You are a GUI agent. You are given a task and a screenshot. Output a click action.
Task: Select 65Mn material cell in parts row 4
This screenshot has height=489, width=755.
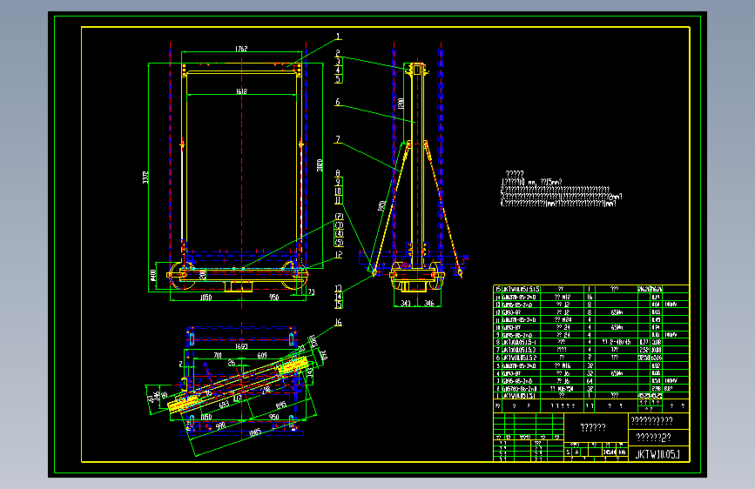click(617, 373)
